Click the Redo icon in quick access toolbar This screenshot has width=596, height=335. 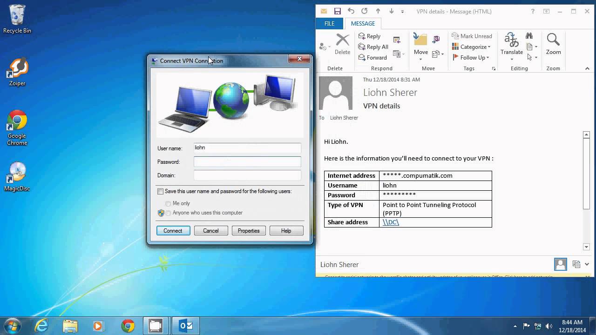365,11
